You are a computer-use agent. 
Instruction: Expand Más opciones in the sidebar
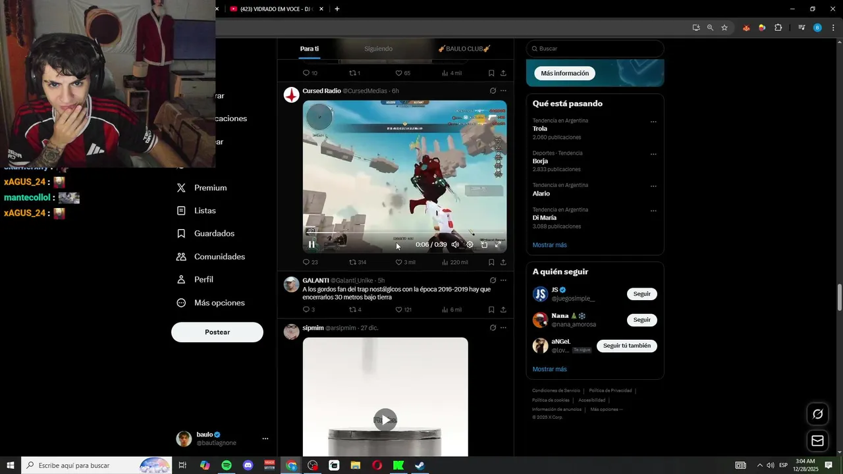click(x=211, y=303)
